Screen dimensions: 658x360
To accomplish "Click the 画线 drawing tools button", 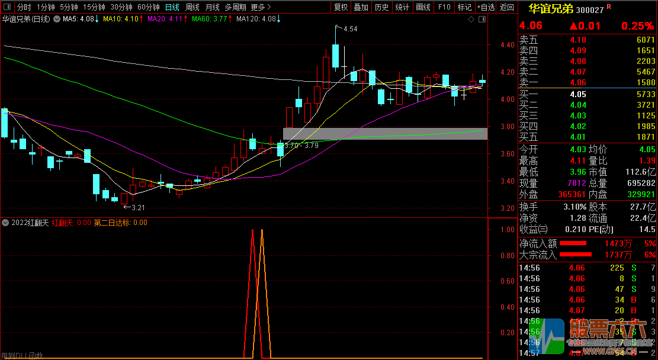I will point(423,7).
